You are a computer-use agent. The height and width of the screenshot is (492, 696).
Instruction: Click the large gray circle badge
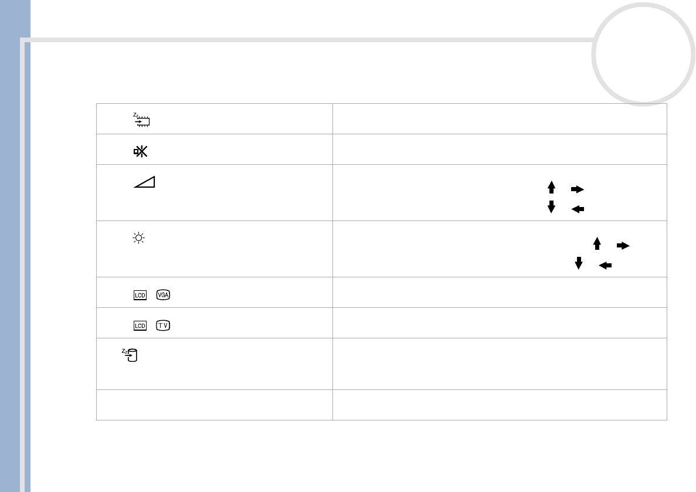(x=643, y=54)
